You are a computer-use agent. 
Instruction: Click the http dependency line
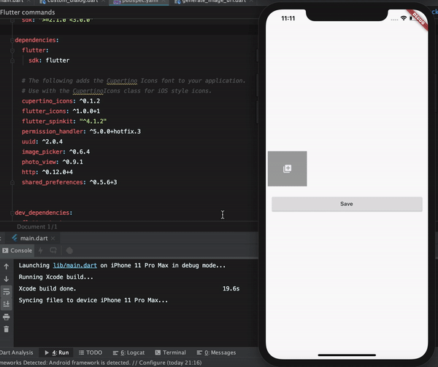(x=47, y=172)
